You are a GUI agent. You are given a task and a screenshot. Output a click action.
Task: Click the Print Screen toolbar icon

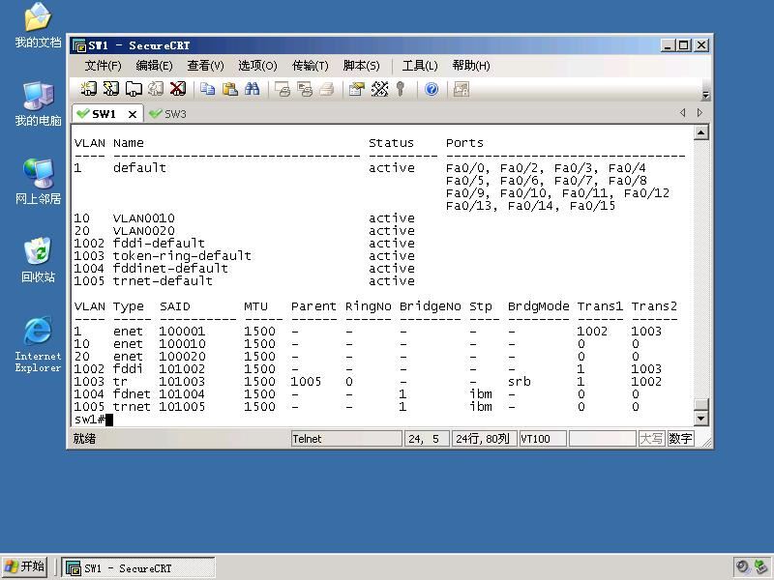(x=283, y=89)
